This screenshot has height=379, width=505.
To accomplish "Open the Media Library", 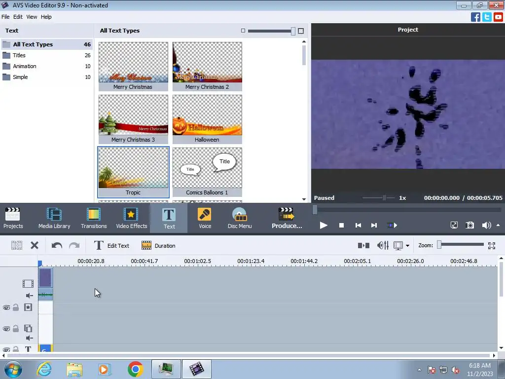I will 54,218.
